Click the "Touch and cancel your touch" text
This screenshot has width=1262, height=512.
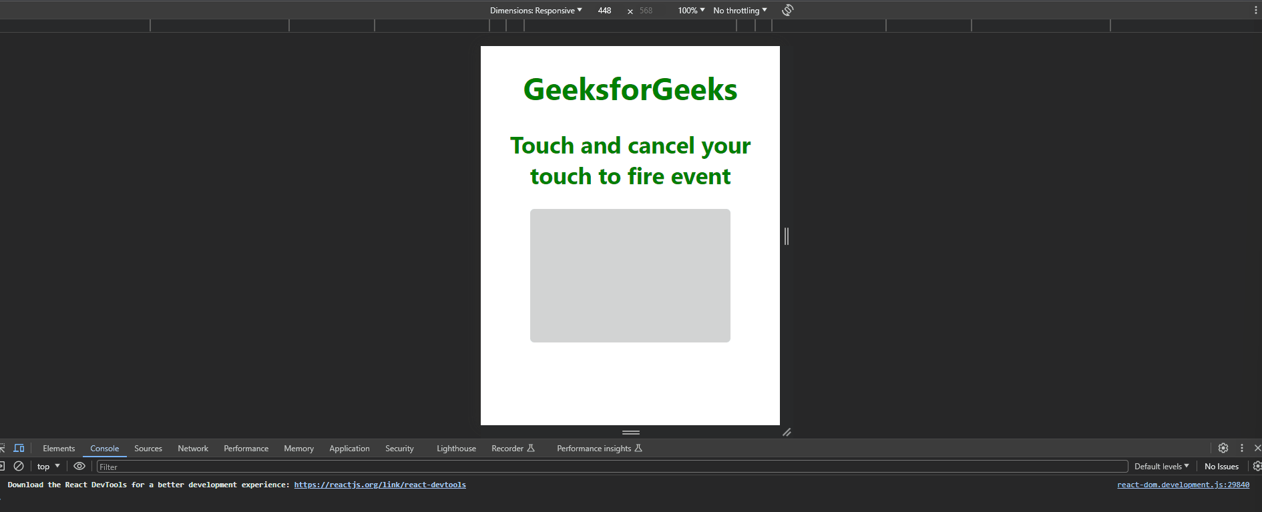tap(630, 161)
